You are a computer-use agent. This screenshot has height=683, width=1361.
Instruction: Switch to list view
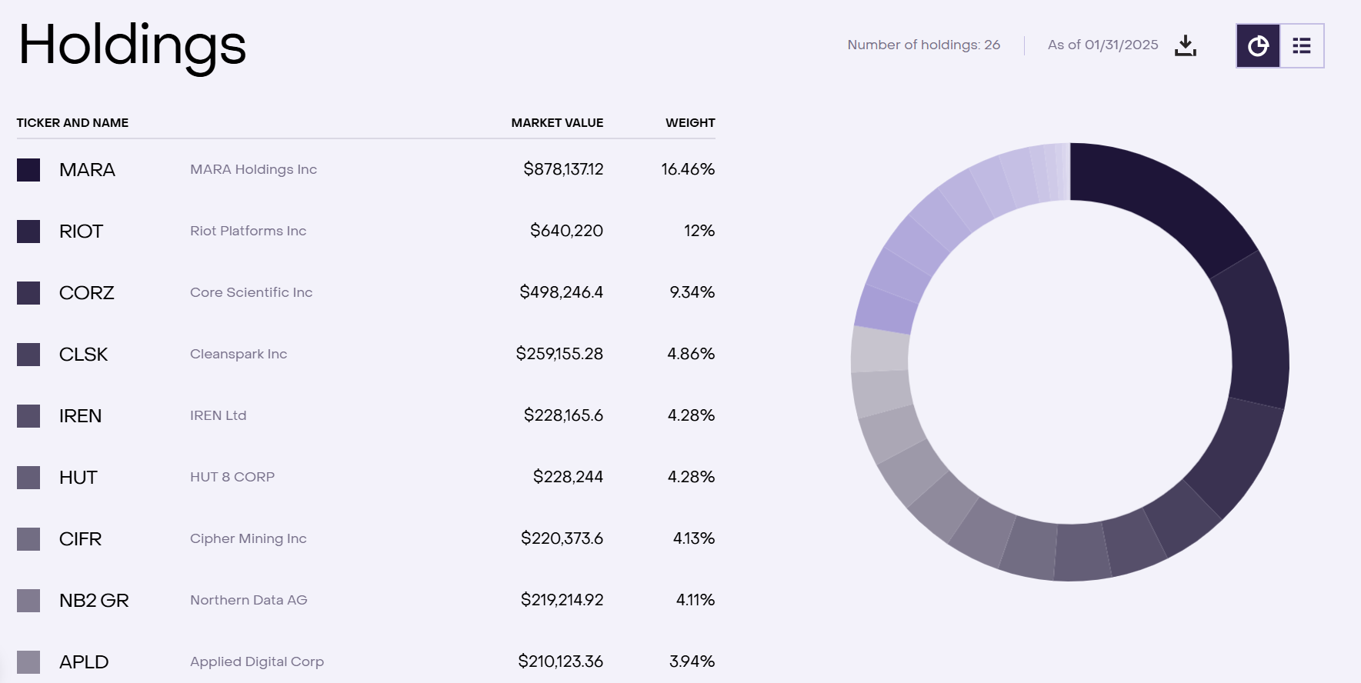1302,46
